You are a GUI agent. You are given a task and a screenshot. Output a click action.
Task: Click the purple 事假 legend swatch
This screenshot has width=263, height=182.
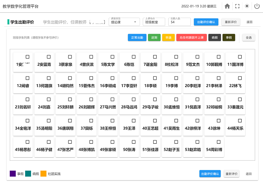[x=13, y=174]
